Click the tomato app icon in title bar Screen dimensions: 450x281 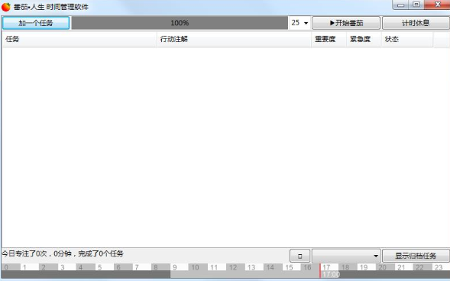6,7
